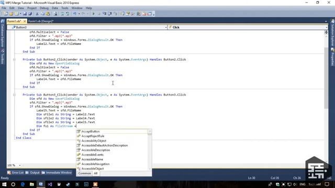
Task: Click the Copy toolbar icon
Action: 42,14
